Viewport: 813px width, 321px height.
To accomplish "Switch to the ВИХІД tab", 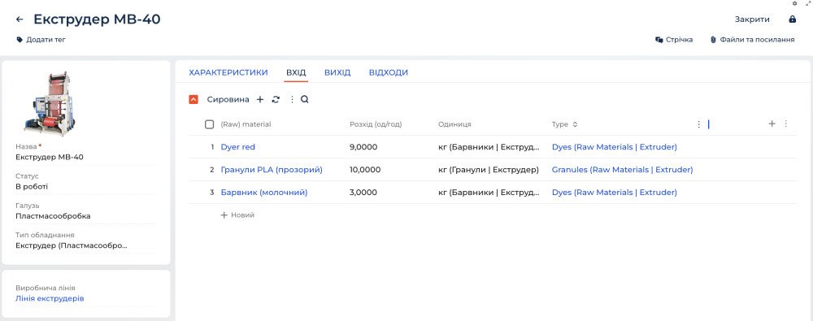I will tap(337, 72).
